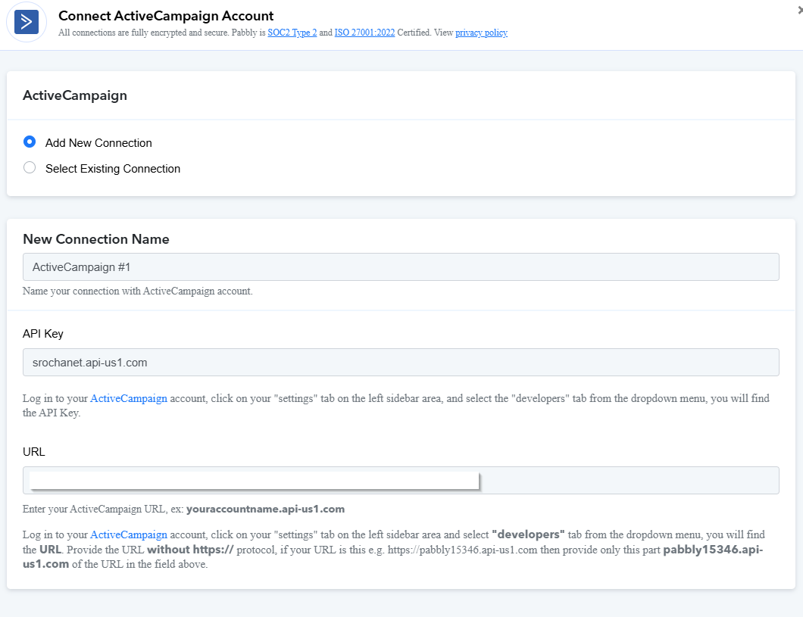Image resolution: width=803 pixels, height=617 pixels.
Task: Open the ISO 27001:2022 certification link
Action: (364, 33)
